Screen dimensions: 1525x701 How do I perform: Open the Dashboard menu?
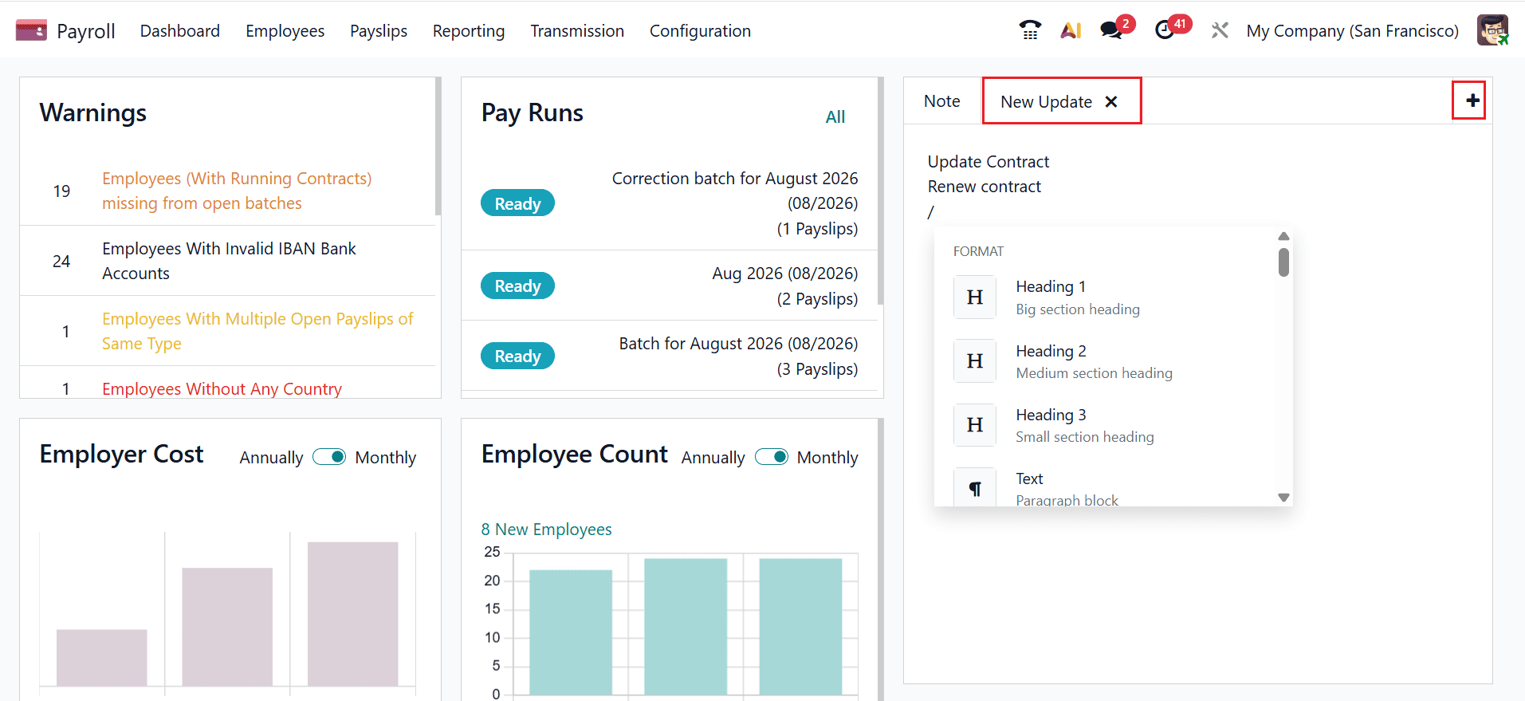[x=180, y=30]
